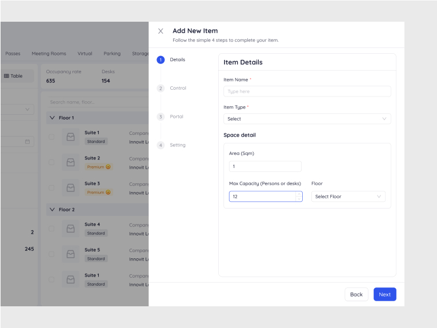
Task: Click the Standard badge on Suite 4
Action: tap(96, 233)
